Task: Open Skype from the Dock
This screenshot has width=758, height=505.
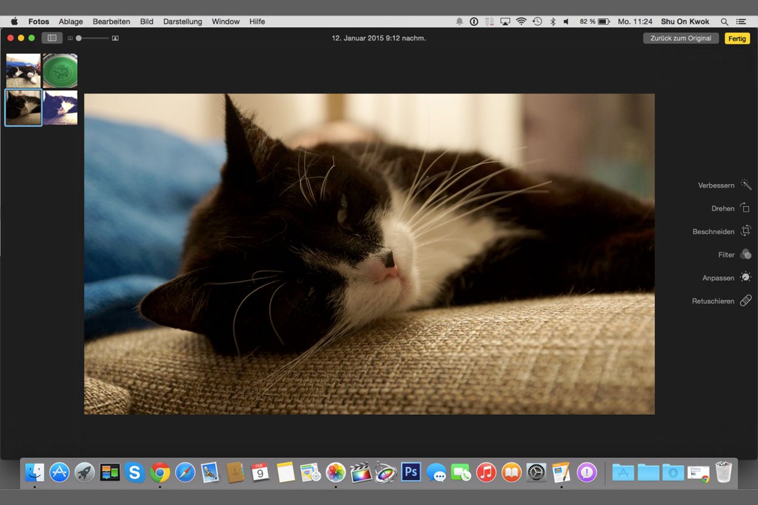Action: [x=135, y=472]
